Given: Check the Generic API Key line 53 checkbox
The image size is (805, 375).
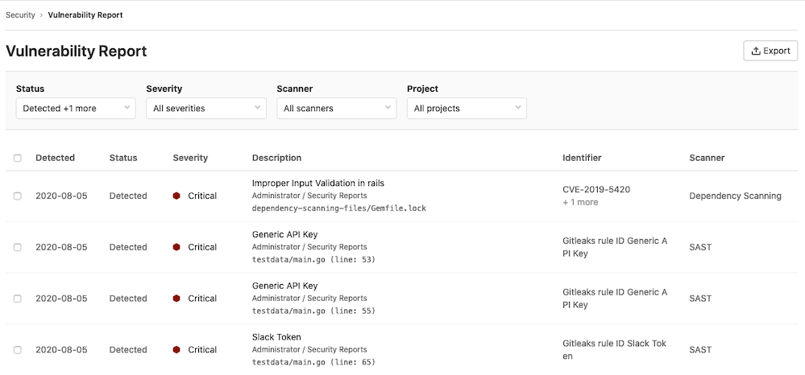Looking at the screenshot, I should click(x=18, y=247).
